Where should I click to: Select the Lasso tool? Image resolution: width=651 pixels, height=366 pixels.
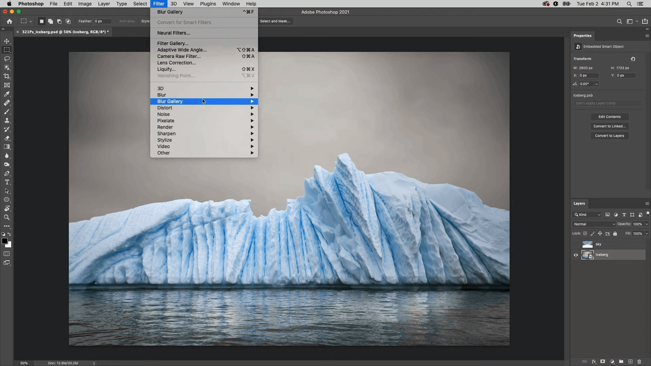(x=7, y=59)
